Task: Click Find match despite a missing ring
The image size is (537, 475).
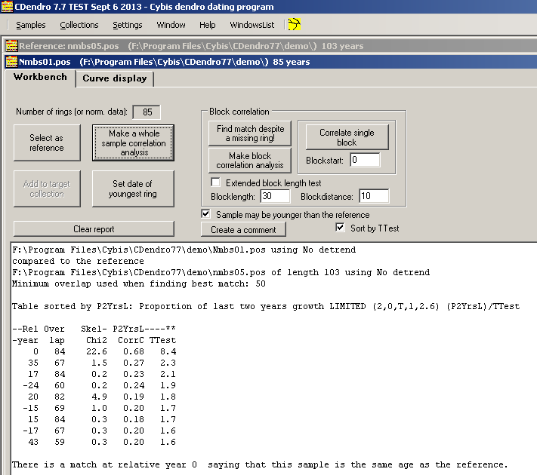Action: click(x=250, y=133)
